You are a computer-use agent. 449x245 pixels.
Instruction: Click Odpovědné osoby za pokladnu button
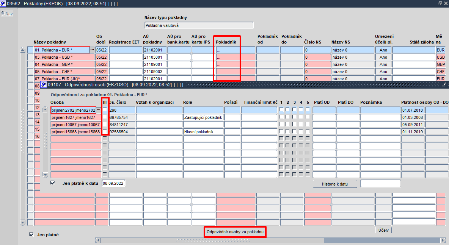tap(235, 232)
